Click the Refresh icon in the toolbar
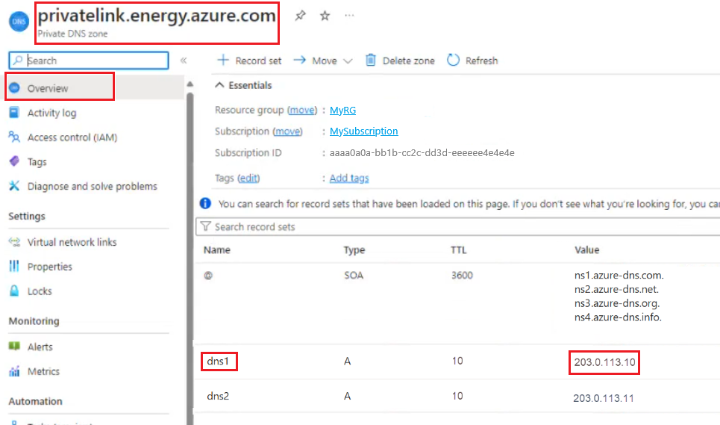 click(x=453, y=61)
